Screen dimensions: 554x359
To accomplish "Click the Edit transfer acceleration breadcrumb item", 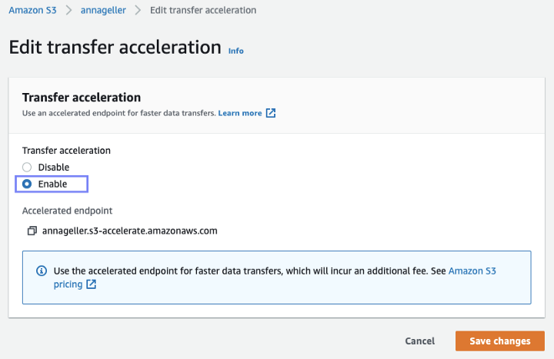I will [203, 11].
